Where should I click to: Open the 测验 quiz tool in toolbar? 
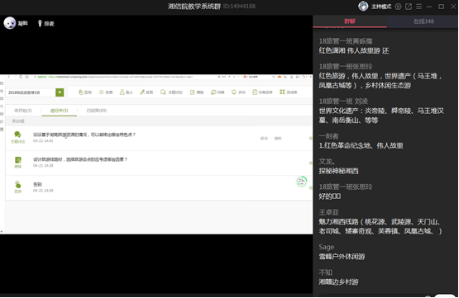[197, 92]
